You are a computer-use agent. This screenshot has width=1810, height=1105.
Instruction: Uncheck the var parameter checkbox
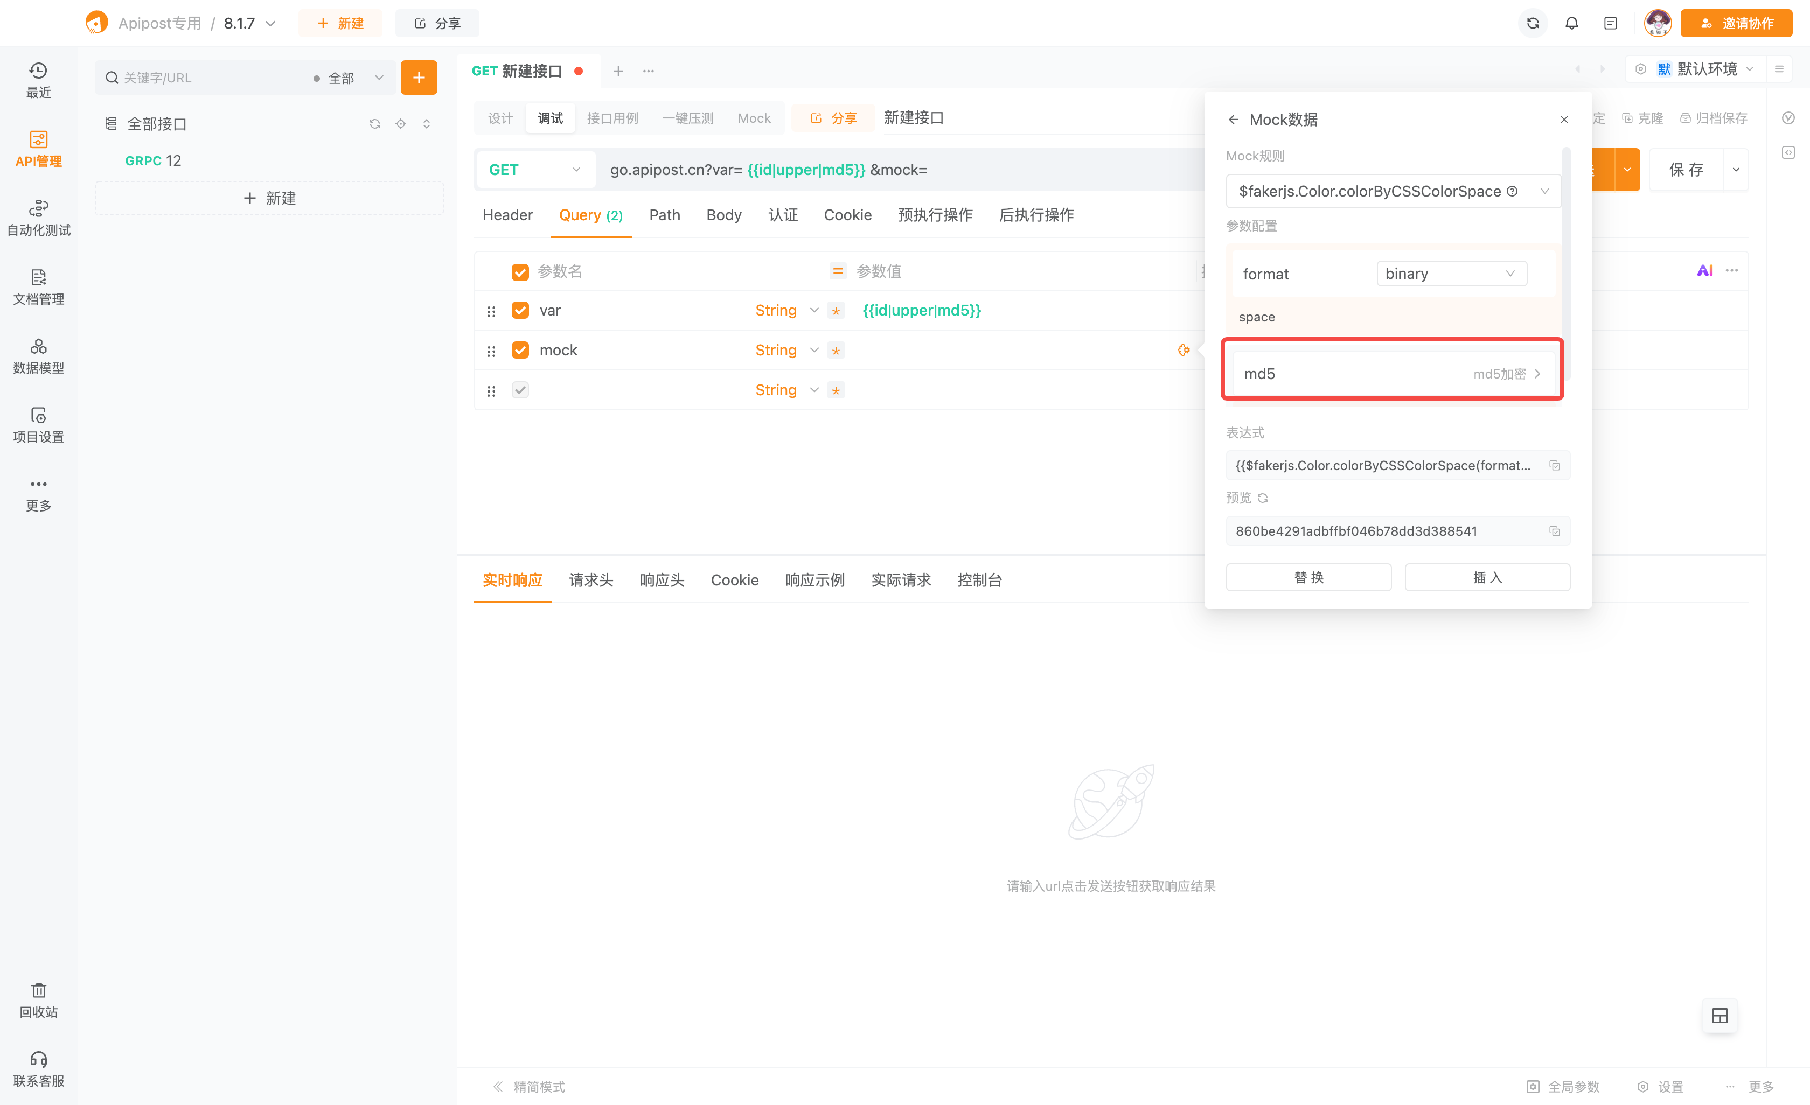pyautogui.click(x=520, y=311)
